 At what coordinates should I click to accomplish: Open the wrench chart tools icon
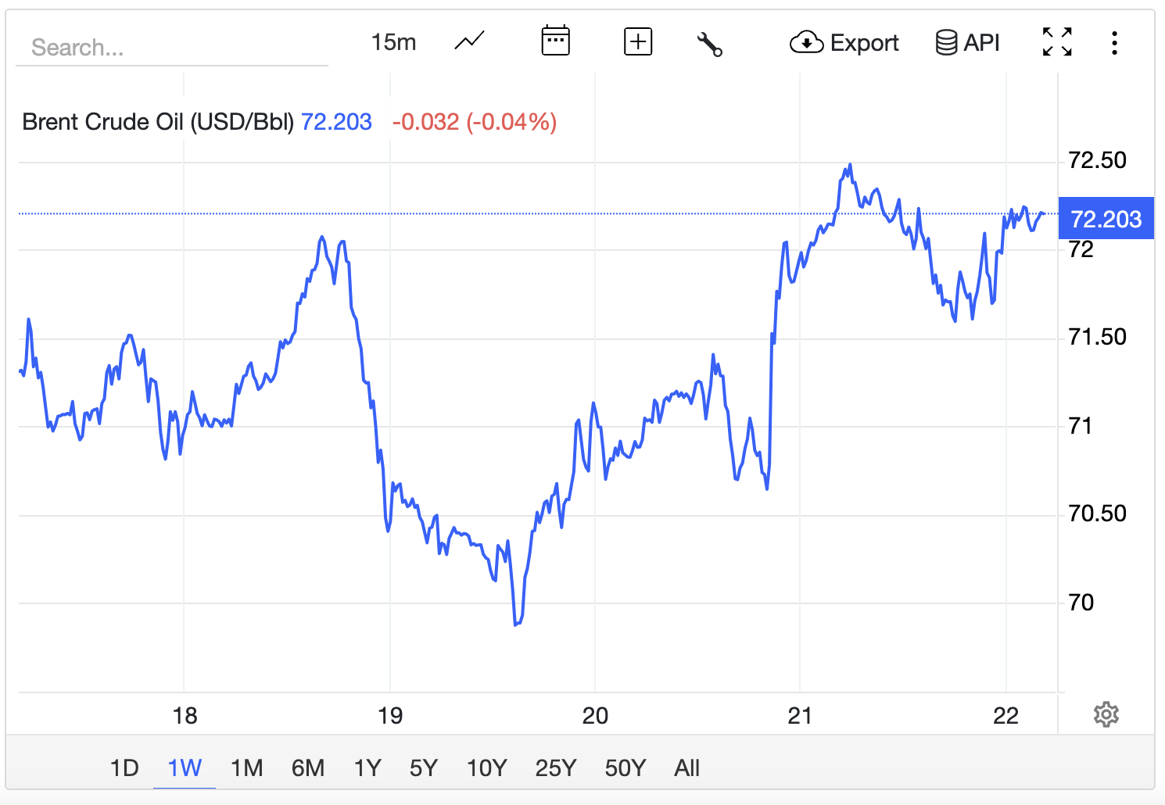tap(709, 44)
